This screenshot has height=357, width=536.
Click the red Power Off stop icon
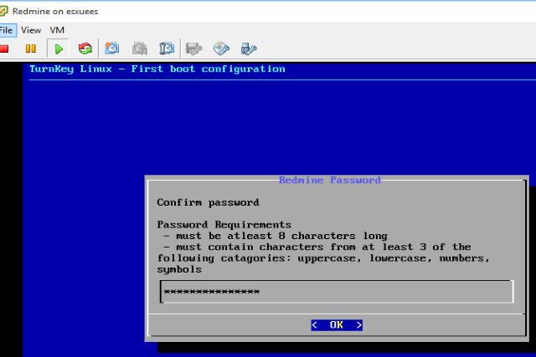(4, 48)
